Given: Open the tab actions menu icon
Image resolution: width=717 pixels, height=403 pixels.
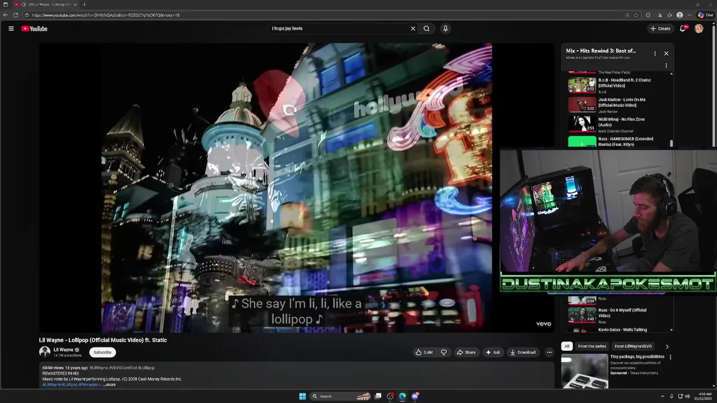Looking at the screenshot, I should point(6,4).
